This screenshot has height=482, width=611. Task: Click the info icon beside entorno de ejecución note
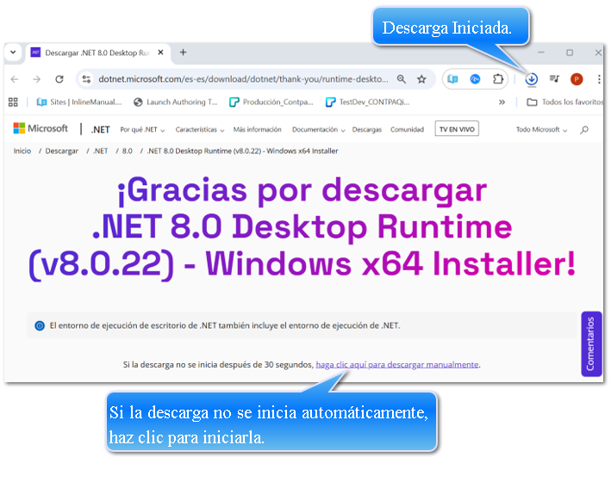[40, 325]
